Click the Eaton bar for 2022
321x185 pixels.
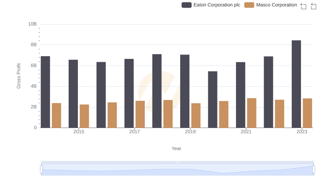pyautogui.click(x=268, y=92)
